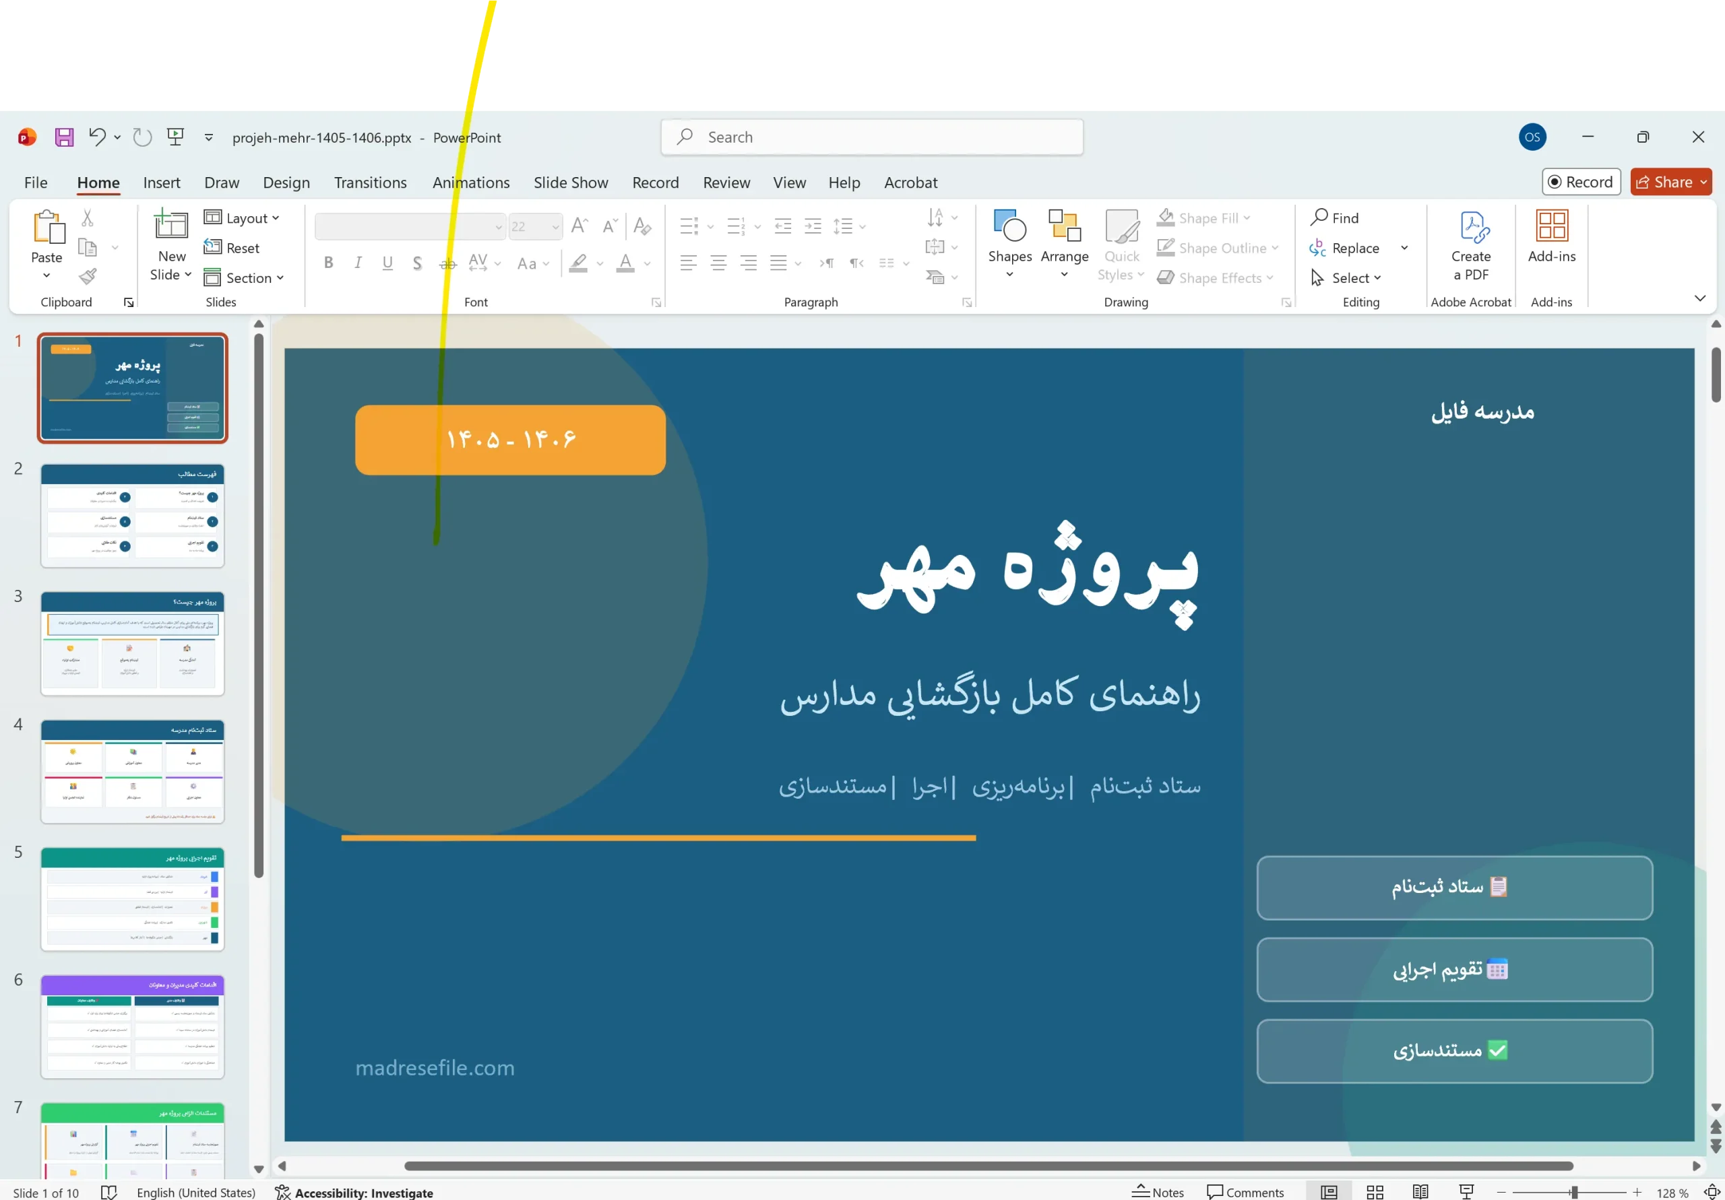Clear all formatting icon
1725x1200 pixels.
642,226
